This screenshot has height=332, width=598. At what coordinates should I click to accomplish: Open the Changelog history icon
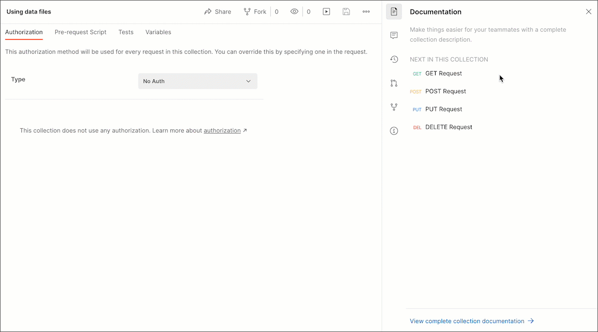[x=394, y=59]
